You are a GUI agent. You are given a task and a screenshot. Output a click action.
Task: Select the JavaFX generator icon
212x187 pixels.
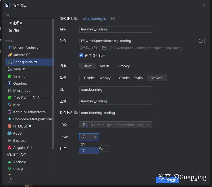[x=10, y=69]
